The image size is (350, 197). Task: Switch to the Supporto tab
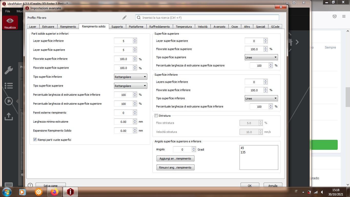[x=117, y=27]
